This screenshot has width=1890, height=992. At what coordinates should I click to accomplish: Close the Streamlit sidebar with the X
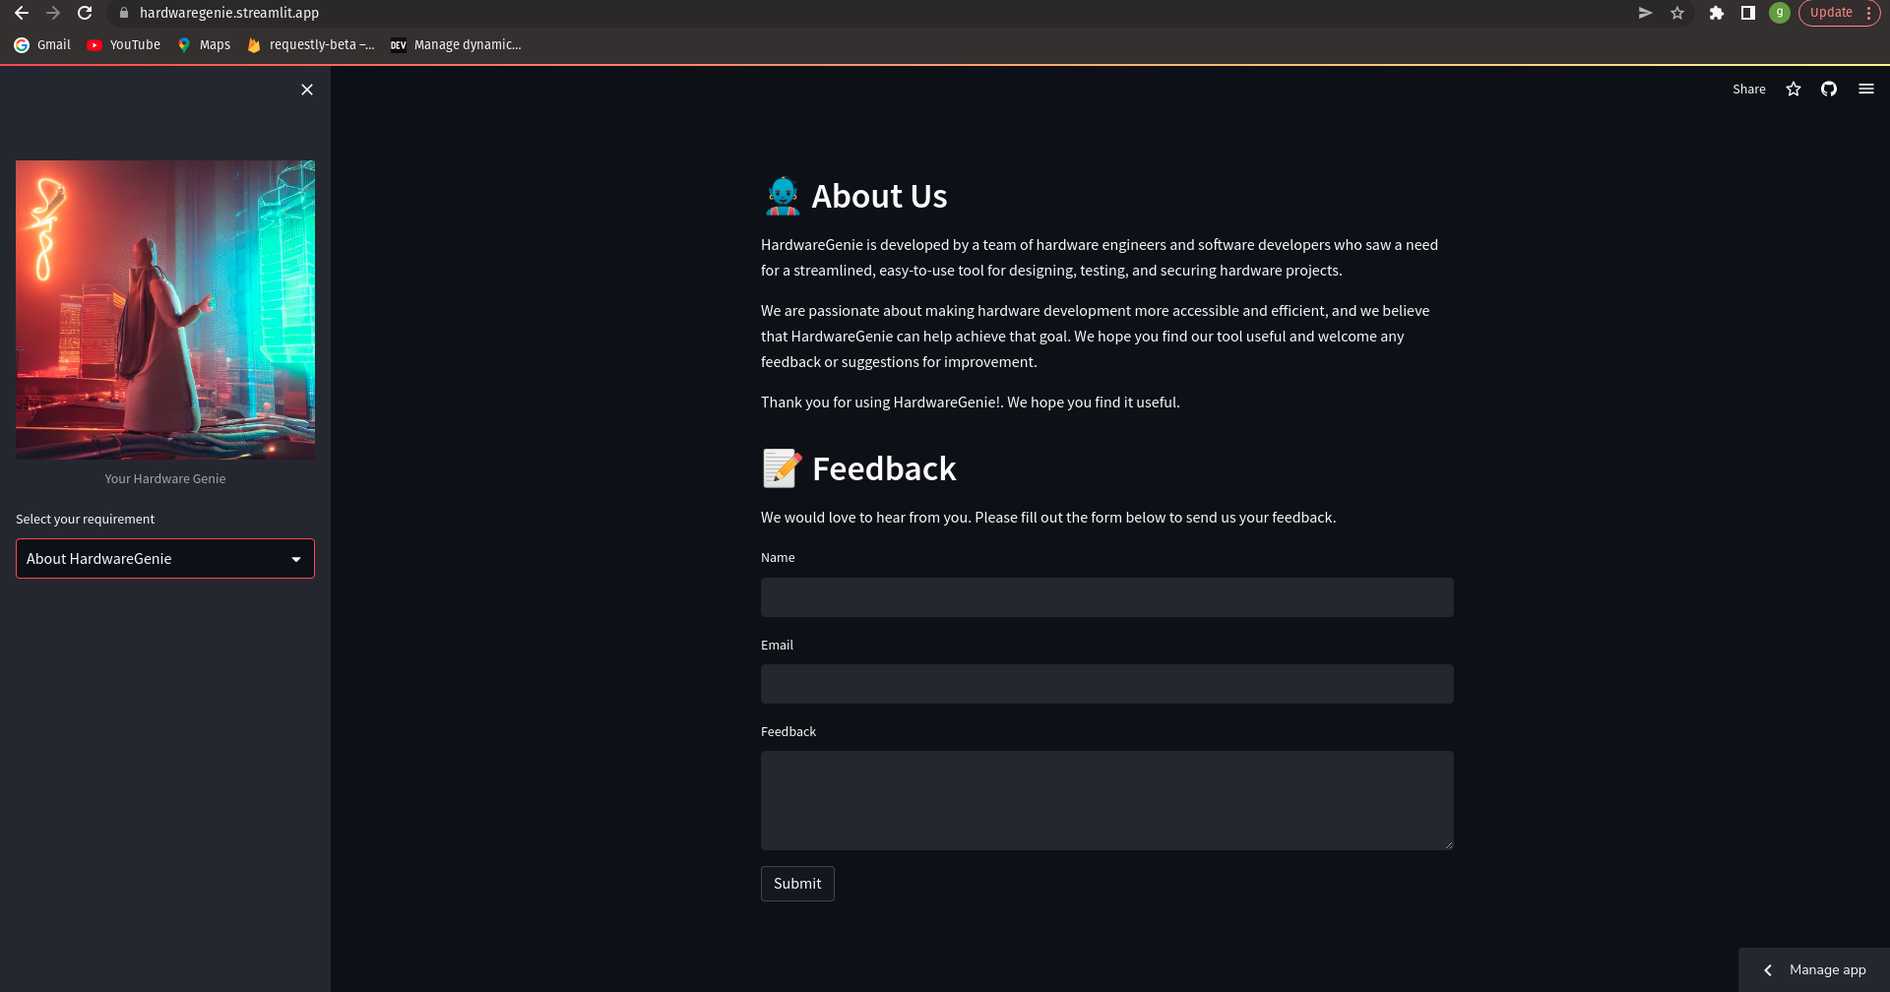click(x=307, y=90)
